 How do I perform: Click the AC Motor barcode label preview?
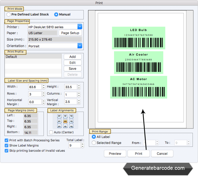click(x=139, y=87)
